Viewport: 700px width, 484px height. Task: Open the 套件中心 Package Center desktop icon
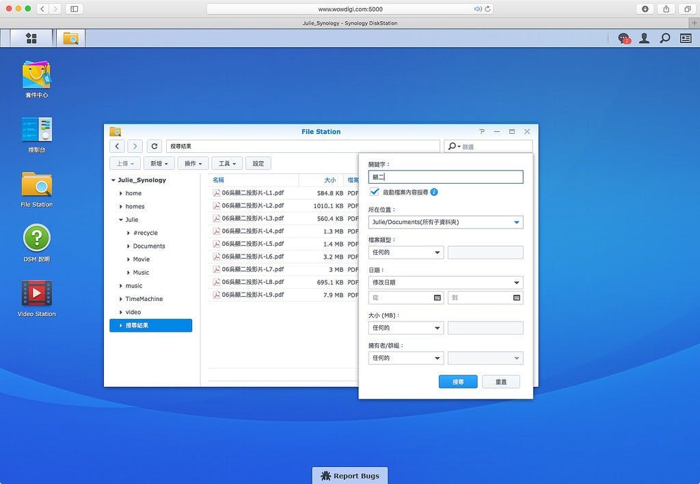point(36,75)
